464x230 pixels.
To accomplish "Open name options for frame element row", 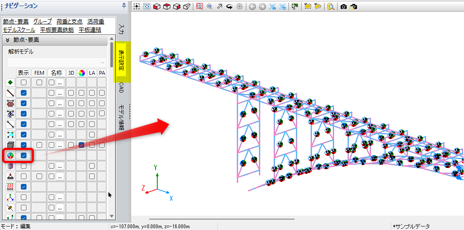I will click(60, 93).
